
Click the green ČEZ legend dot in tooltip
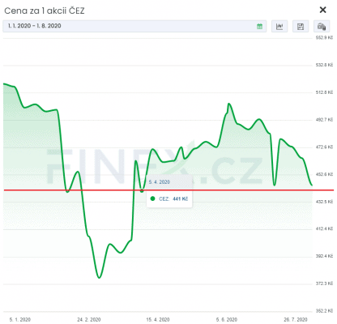(152, 198)
